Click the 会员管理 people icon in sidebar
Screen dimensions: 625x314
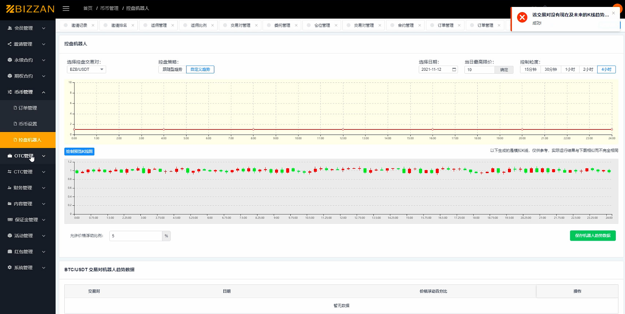coord(10,28)
